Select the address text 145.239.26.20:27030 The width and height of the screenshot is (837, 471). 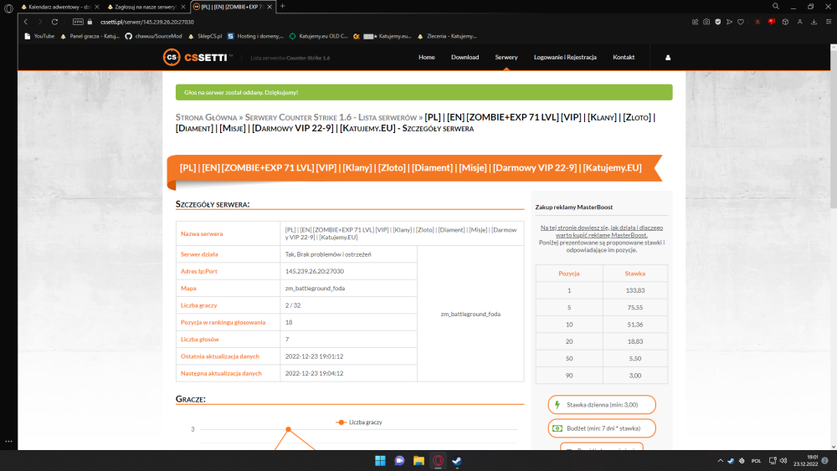315,271
